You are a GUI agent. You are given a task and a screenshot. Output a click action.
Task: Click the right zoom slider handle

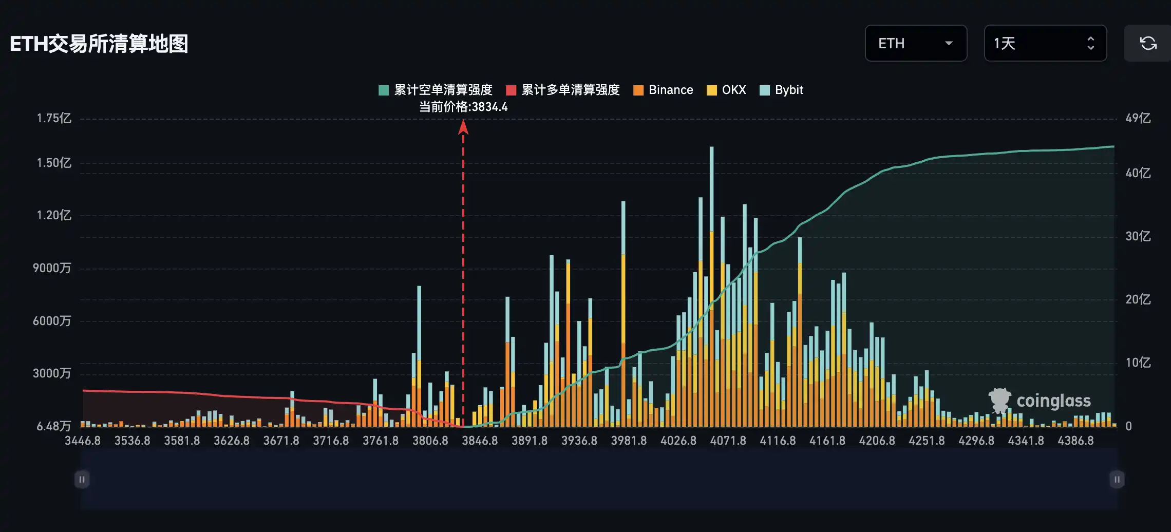pyautogui.click(x=1117, y=479)
